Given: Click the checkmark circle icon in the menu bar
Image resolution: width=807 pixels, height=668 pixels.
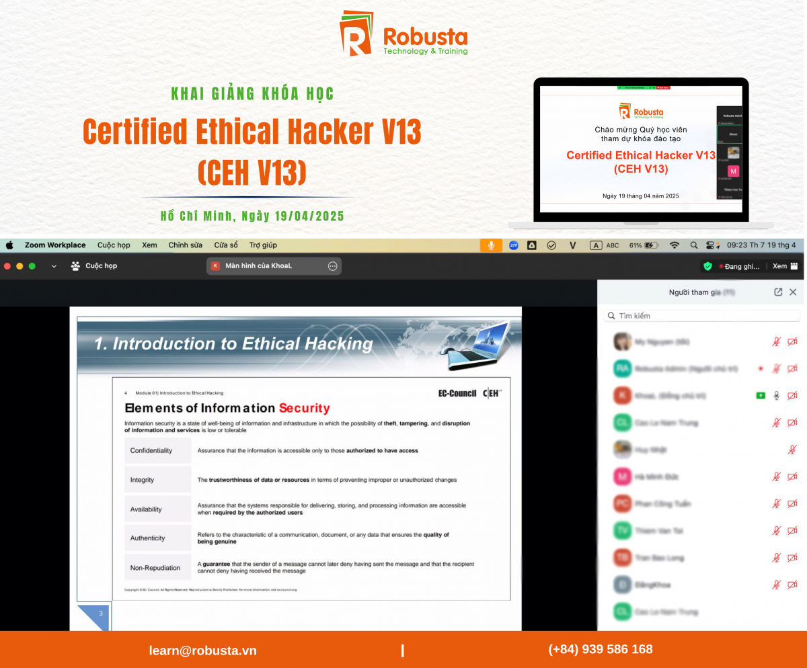Looking at the screenshot, I should click(551, 245).
